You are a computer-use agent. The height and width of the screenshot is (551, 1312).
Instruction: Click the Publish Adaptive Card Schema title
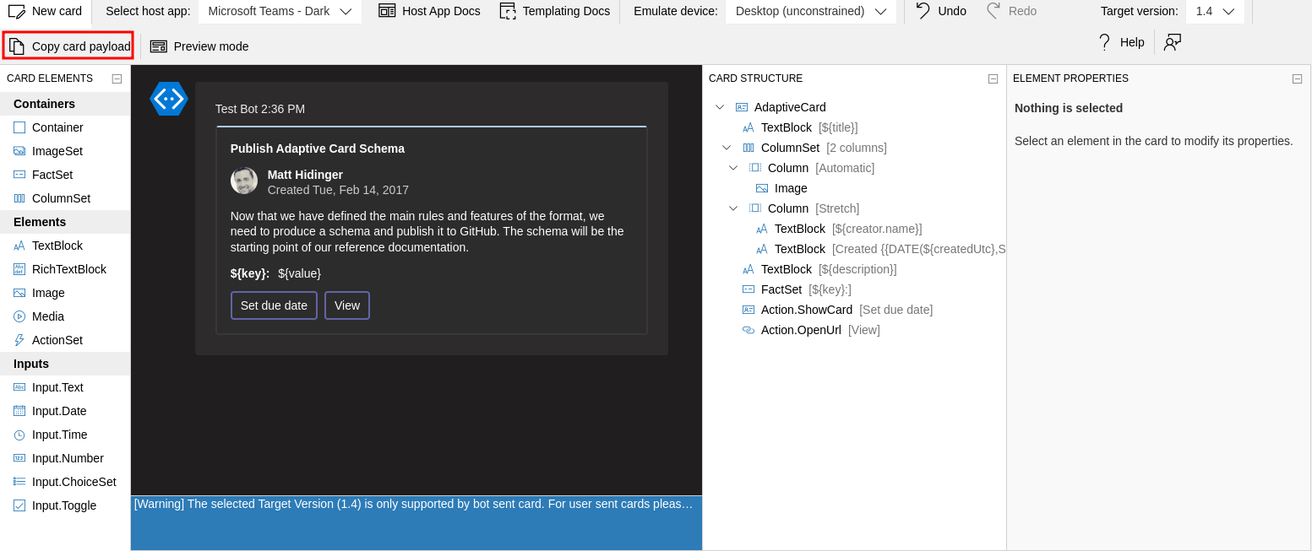pos(318,149)
